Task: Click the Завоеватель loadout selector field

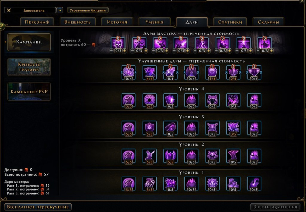Action: [30, 10]
